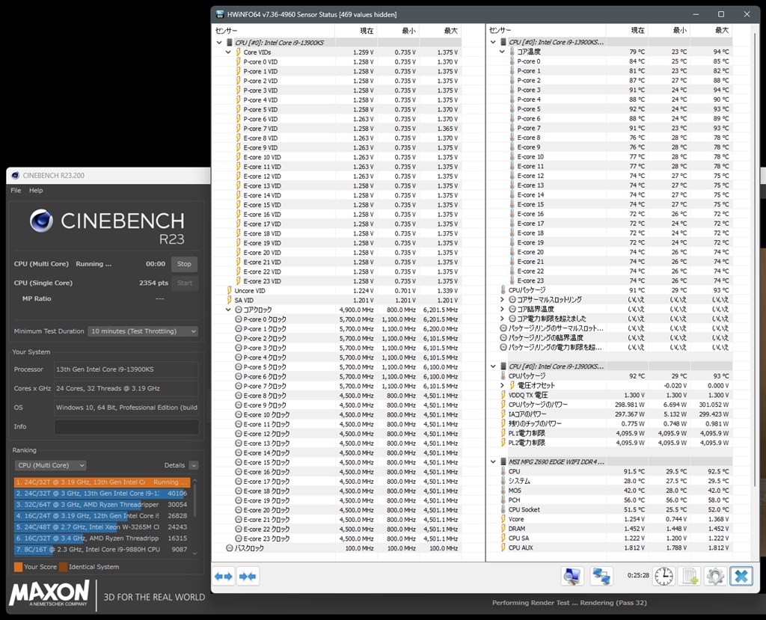This screenshot has height=620, width=766.
Task: Click the PCH thermometer icon
Action: tap(503, 500)
